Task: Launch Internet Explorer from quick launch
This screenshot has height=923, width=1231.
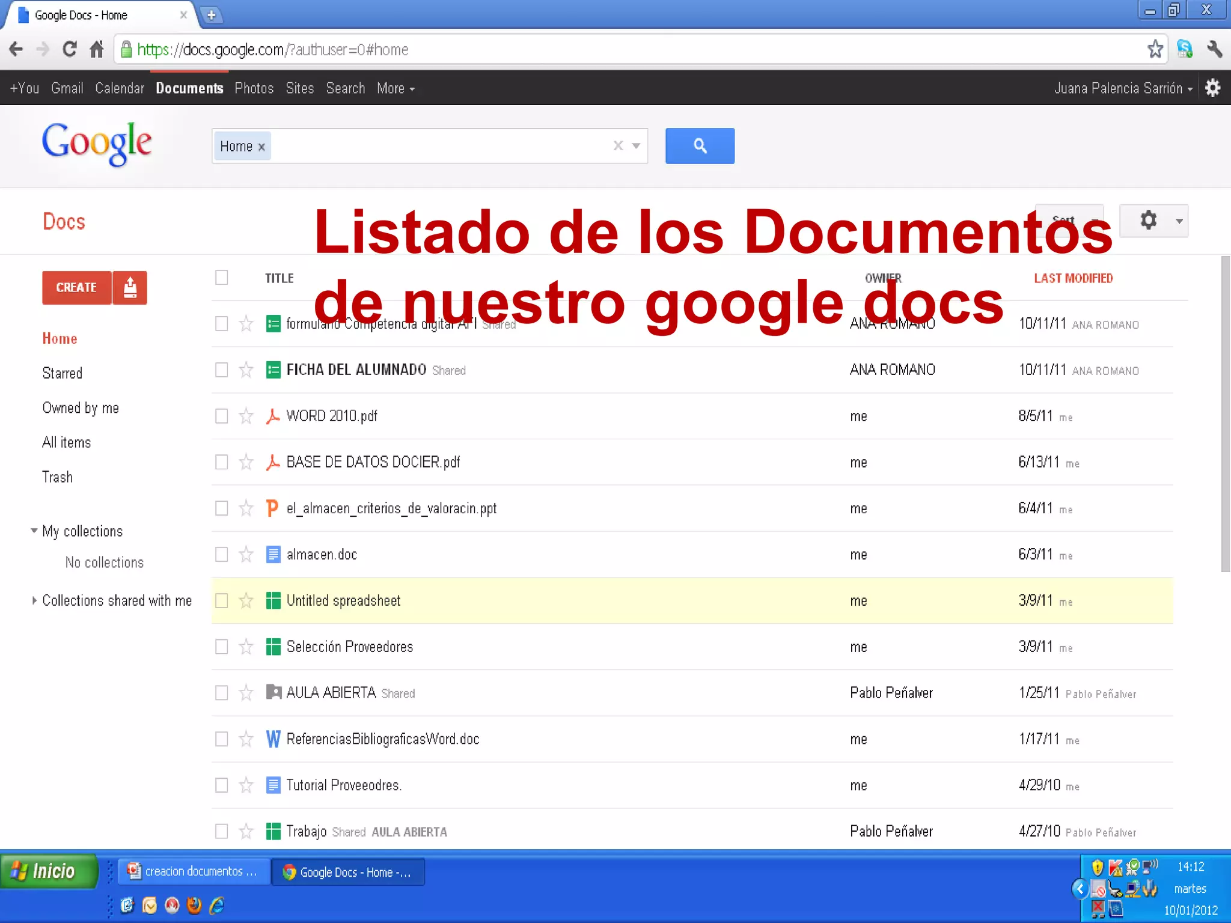Action: pyautogui.click(x=217, y=905)
